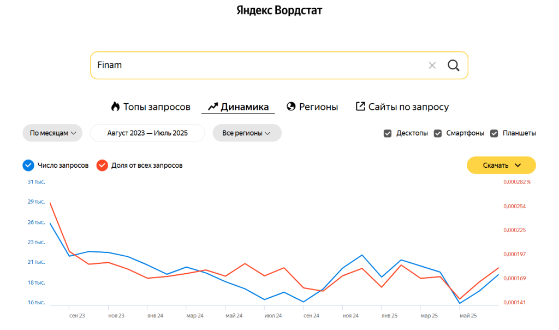This screenshot has width=559, height=330.
Task: Uncheck the Десктопы checkbox
Action: [x=388, y=133]
